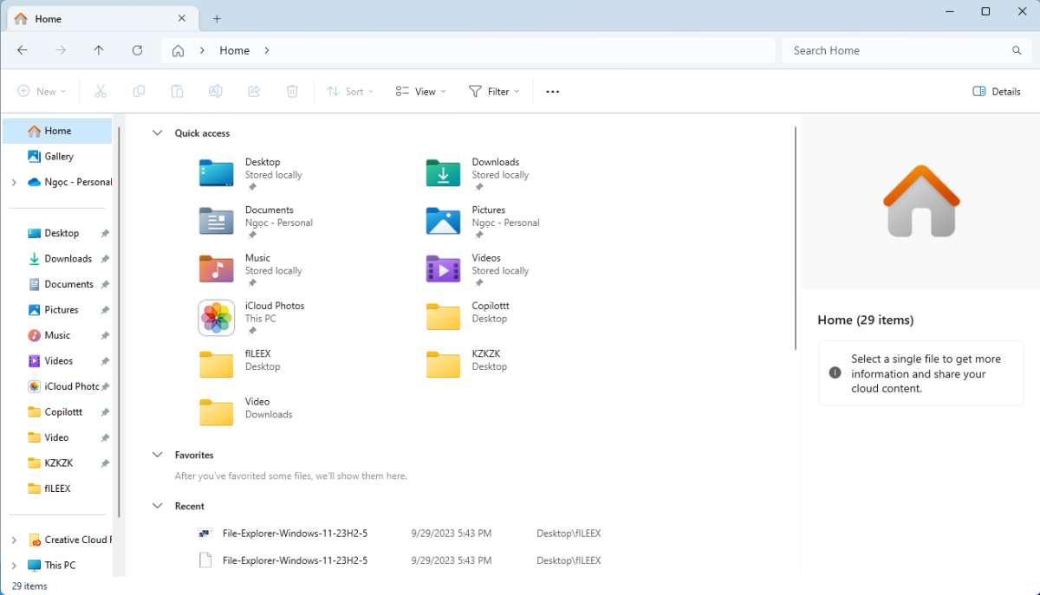The width and height of the screenshot is (1040, 595).
Task: Go up one folder level arrow
Action: 99,50
